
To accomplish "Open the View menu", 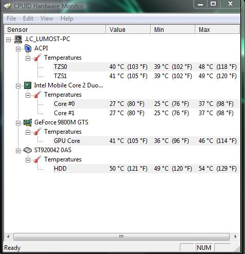I will tap(47, 19).
